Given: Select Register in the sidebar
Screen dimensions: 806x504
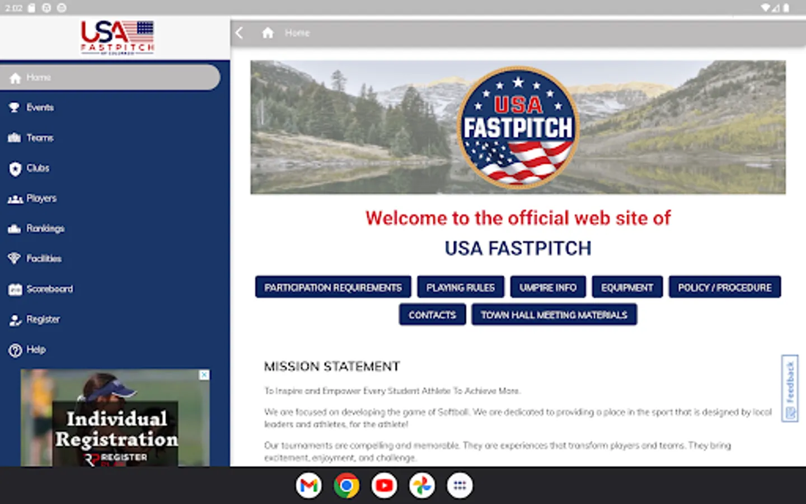Looking at the screenshot, I should [x=43, y=319].
